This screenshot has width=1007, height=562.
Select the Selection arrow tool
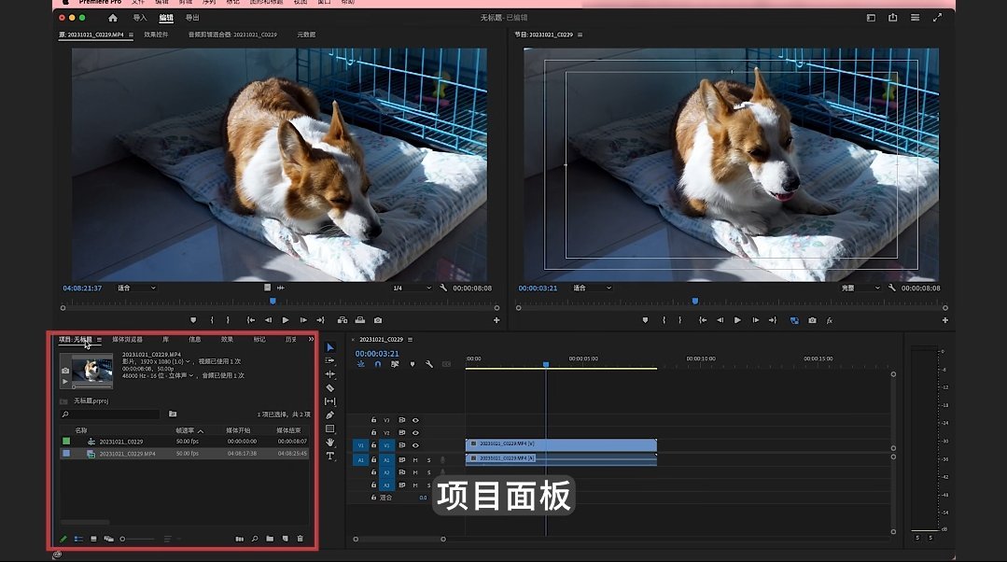point(330,347)
